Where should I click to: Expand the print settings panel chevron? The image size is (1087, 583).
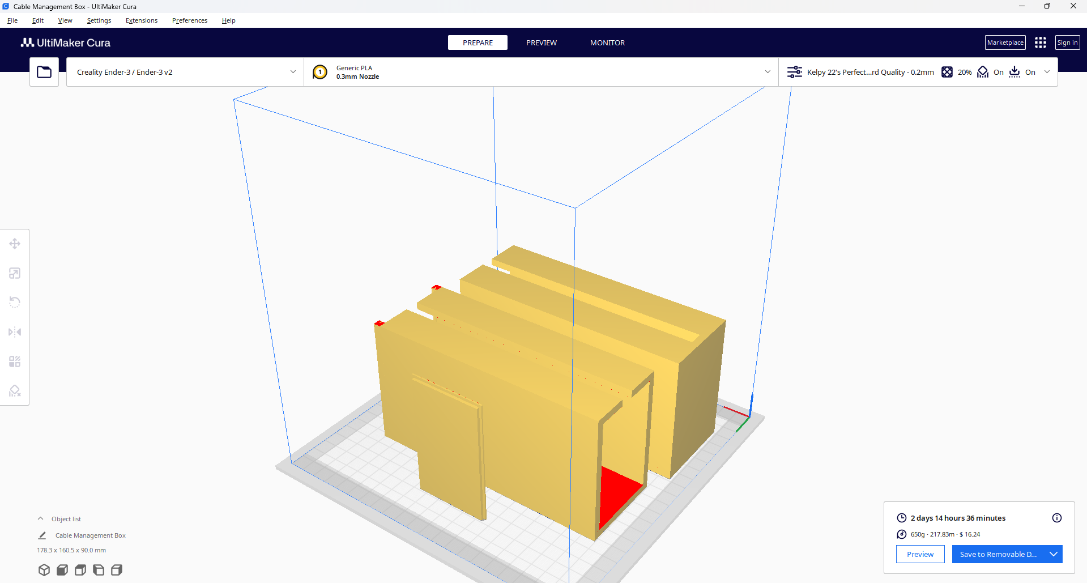pos(1047,72)
